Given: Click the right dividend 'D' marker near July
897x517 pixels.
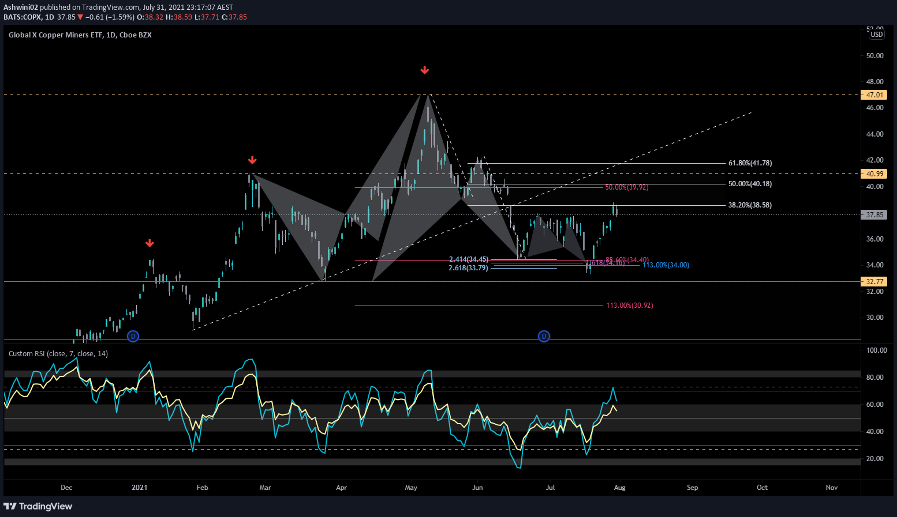Looking at the screenshot, I should point(544,336).
